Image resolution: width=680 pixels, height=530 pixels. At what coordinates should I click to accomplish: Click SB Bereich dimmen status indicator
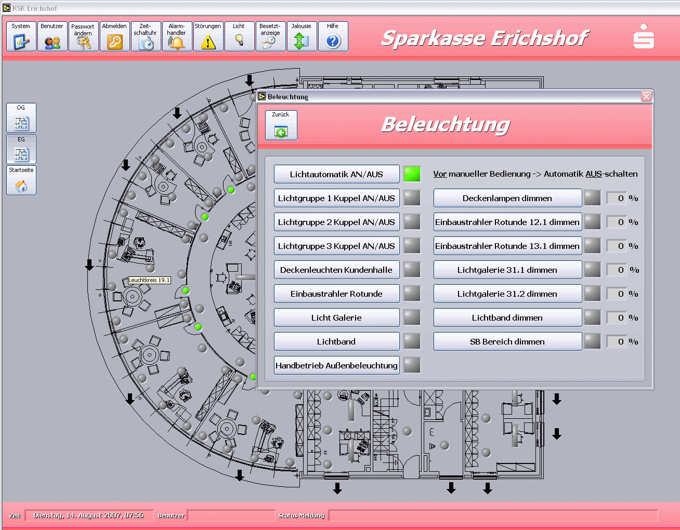(592, 341)
